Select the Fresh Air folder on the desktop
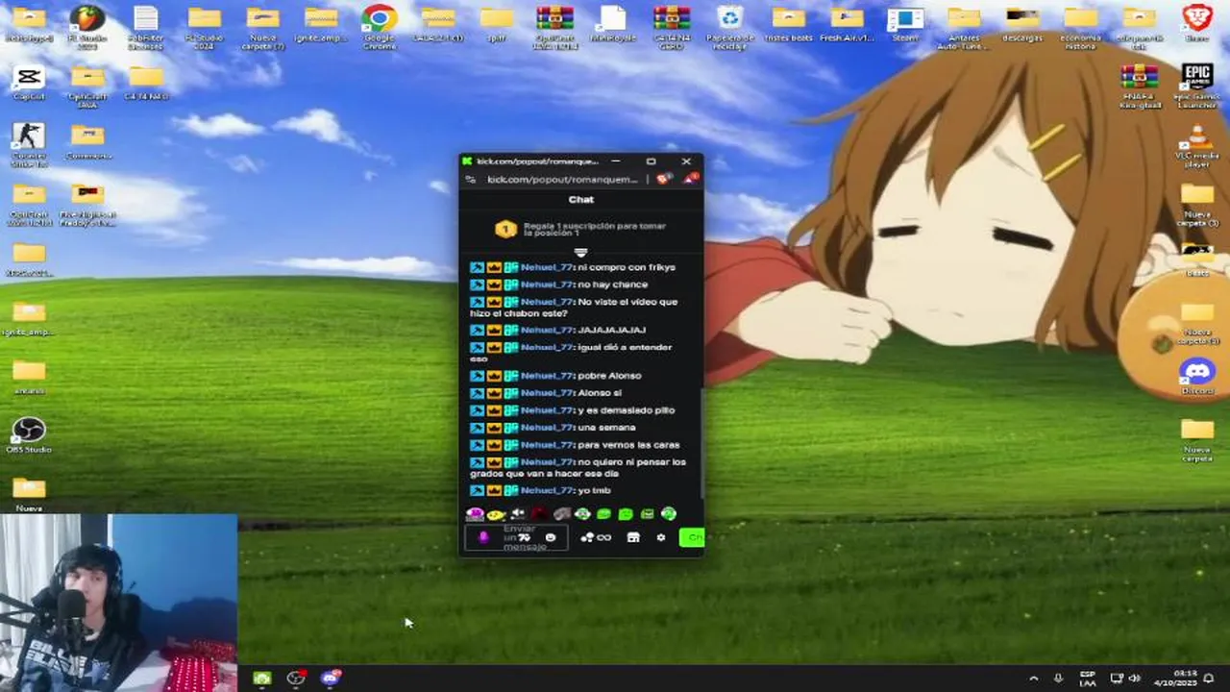 (847, 25)
